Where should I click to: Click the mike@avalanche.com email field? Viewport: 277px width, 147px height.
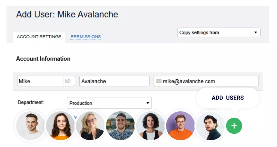tap(209, 81)
